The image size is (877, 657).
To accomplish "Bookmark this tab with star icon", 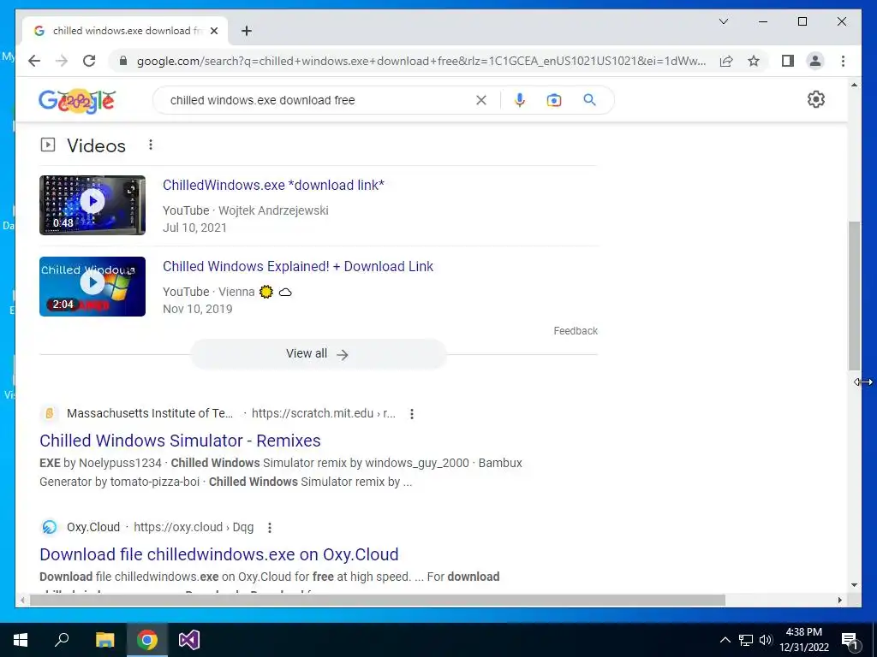I will coord(754,61).
